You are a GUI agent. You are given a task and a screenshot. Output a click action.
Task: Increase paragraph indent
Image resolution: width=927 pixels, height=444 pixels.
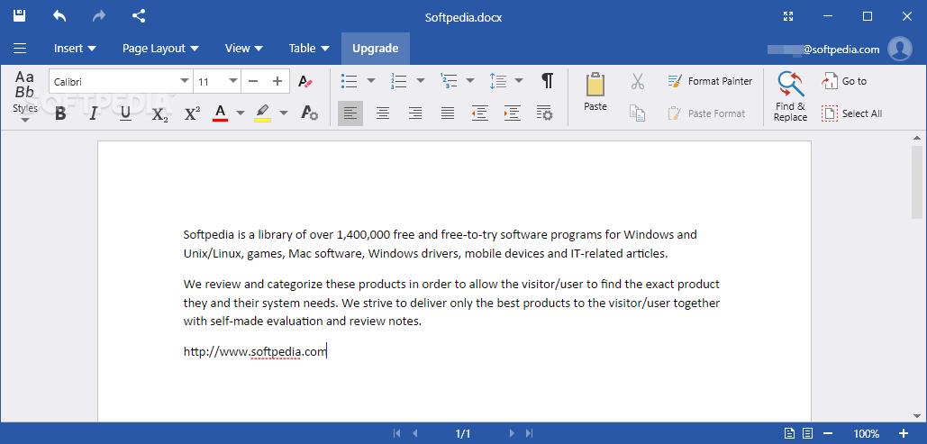(512, 113)
